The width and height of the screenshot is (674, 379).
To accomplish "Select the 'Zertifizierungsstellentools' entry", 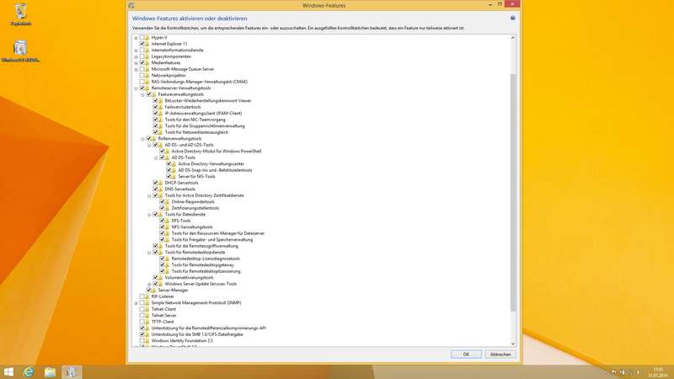I will (195, 208).
